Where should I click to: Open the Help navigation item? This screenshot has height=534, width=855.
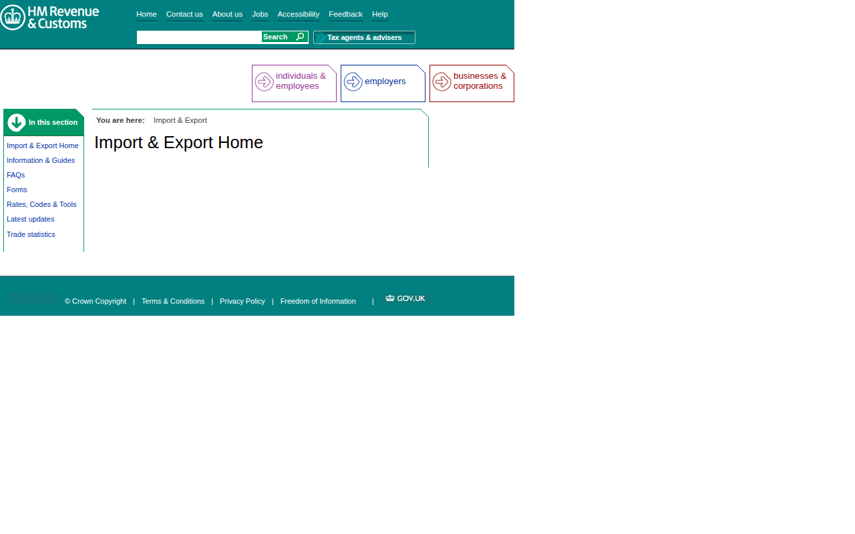[379, 14]
